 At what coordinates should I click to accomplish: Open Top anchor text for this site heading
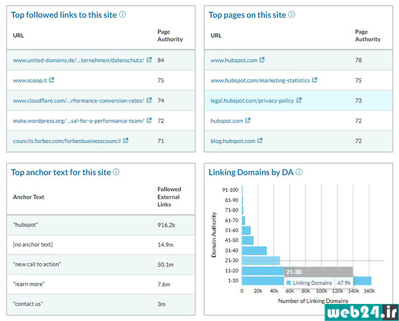[x=61, y=172]
